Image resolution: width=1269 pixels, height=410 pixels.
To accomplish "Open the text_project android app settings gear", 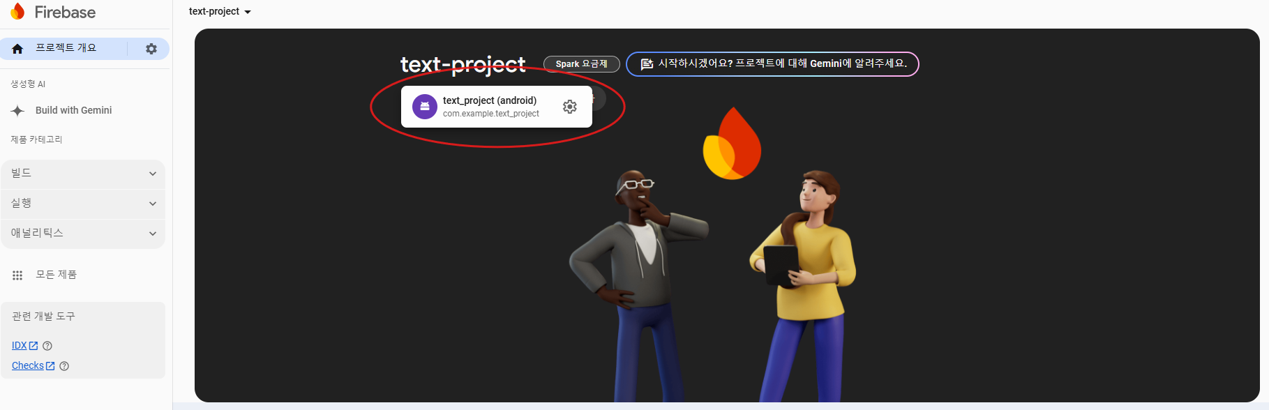I will [x=570, y=107].
